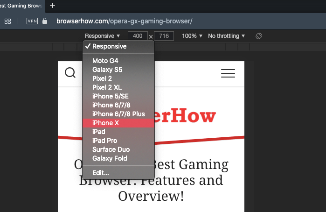Choose Moto G4 device
The width and height of the screenshot is (326, 212).
(x=105, y=61)
